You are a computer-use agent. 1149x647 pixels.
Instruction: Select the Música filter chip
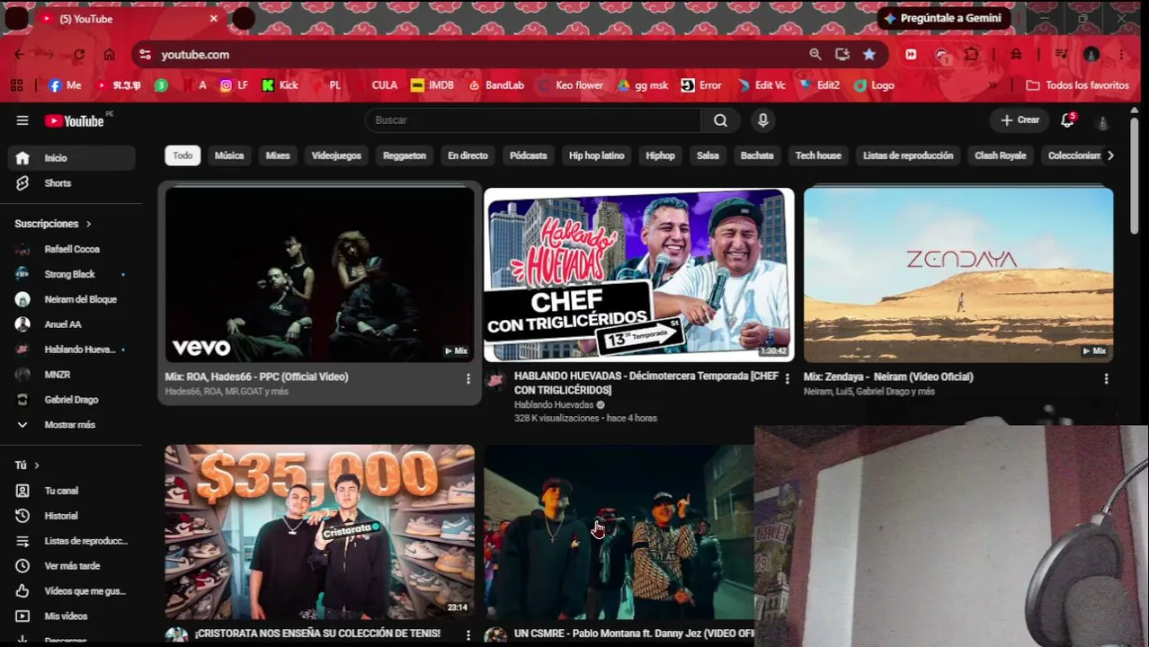[229, 155]
